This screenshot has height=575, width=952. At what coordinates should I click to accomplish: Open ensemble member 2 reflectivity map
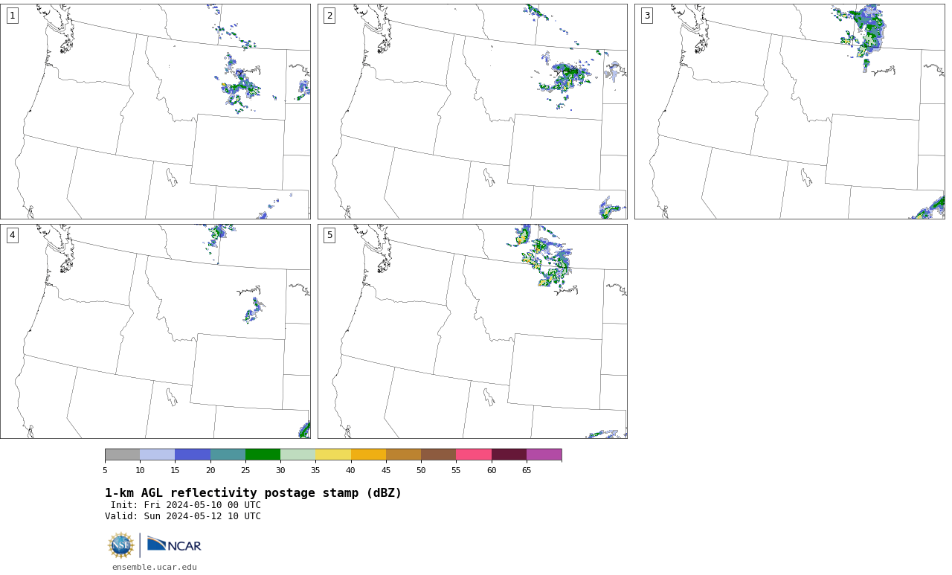472,112
